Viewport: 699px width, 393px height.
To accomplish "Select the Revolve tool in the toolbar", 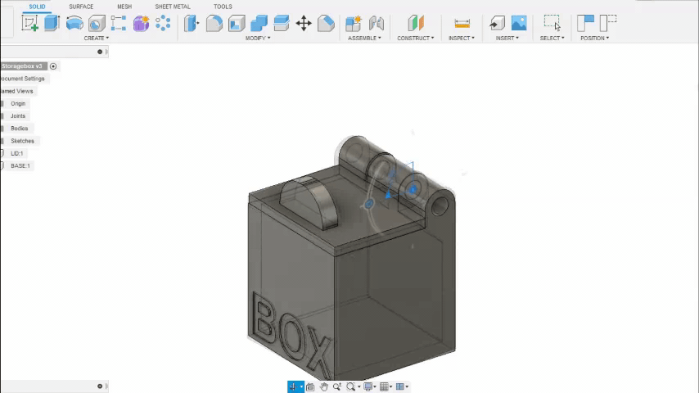I will pyautogui.click(x=74, y=24).
